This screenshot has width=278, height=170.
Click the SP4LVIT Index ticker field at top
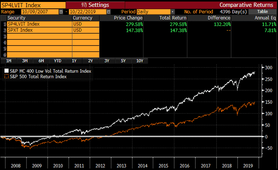pos(33,5)
